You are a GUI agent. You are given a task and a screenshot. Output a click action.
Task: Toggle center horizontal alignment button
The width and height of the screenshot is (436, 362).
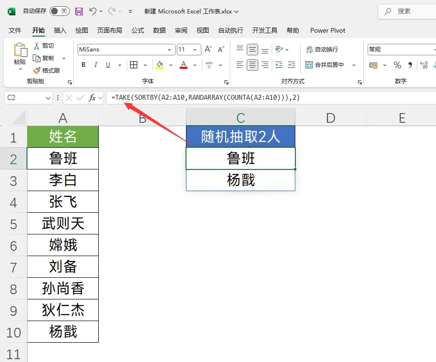pos(252,65)
